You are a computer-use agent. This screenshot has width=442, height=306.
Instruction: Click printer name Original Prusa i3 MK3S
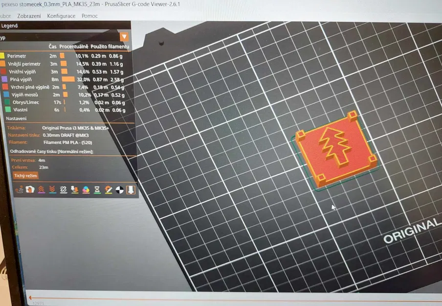tap(76, 128)
